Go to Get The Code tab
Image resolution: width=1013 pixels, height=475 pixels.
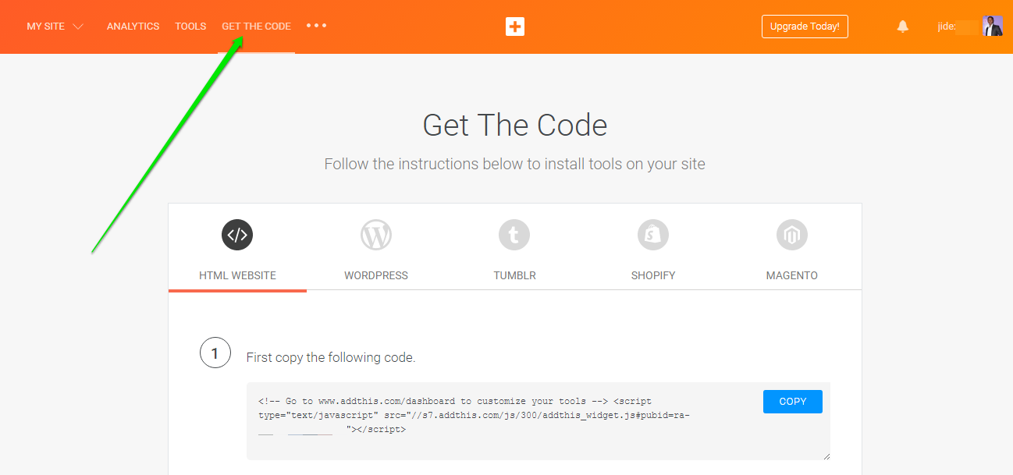pyautogui.click(x=256, y=27)
